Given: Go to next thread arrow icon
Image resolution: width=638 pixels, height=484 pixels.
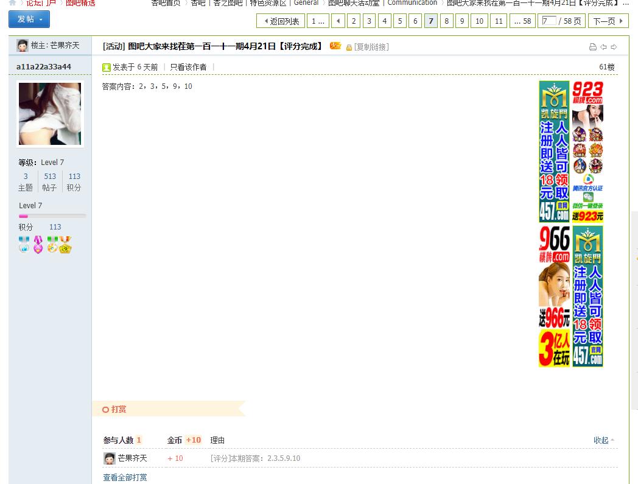Looking at the screenshot, I should 614,47.
